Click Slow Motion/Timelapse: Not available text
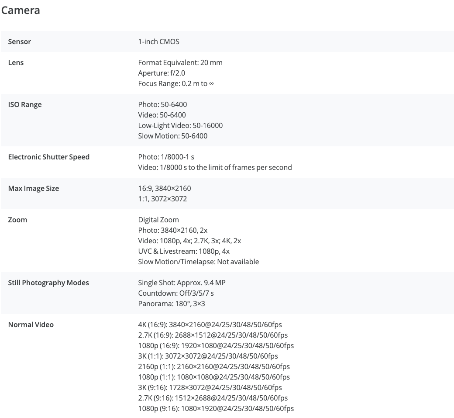454x418 pixels. click(199, 262)
